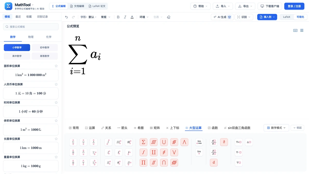Switch to the 文档编辑 tab
Image resolution: width=309 pixels, height=174 pixels.
click(77, 6)
